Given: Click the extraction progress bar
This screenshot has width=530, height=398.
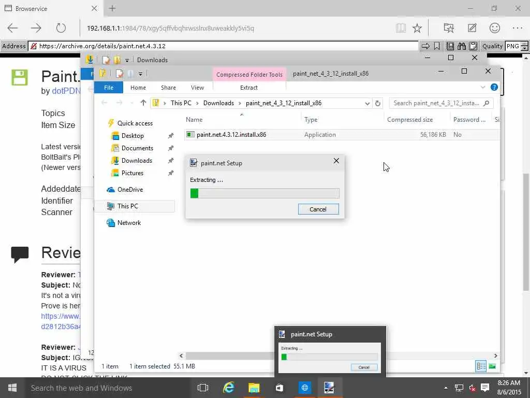Looking at the screenshot, I should (x=264, y=193).
